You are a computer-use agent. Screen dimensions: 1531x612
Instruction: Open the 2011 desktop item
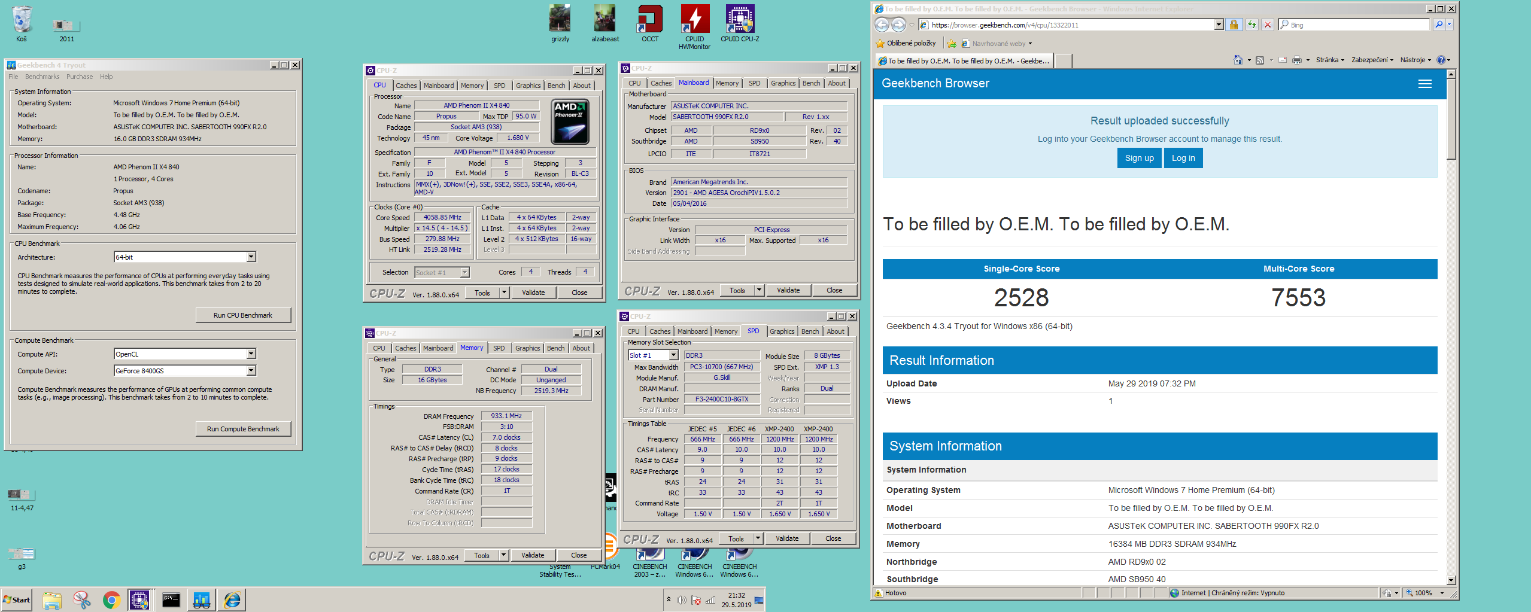coord(66,30)
